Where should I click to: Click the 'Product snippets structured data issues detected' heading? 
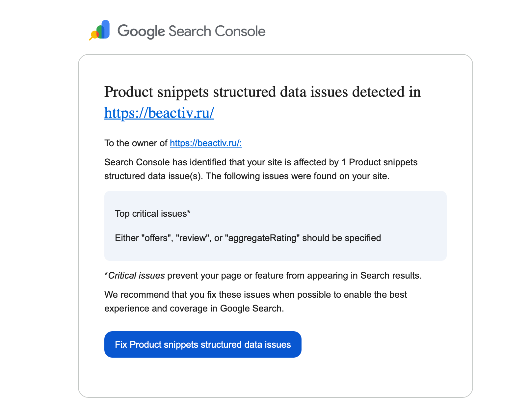click(x=262, y=92)
